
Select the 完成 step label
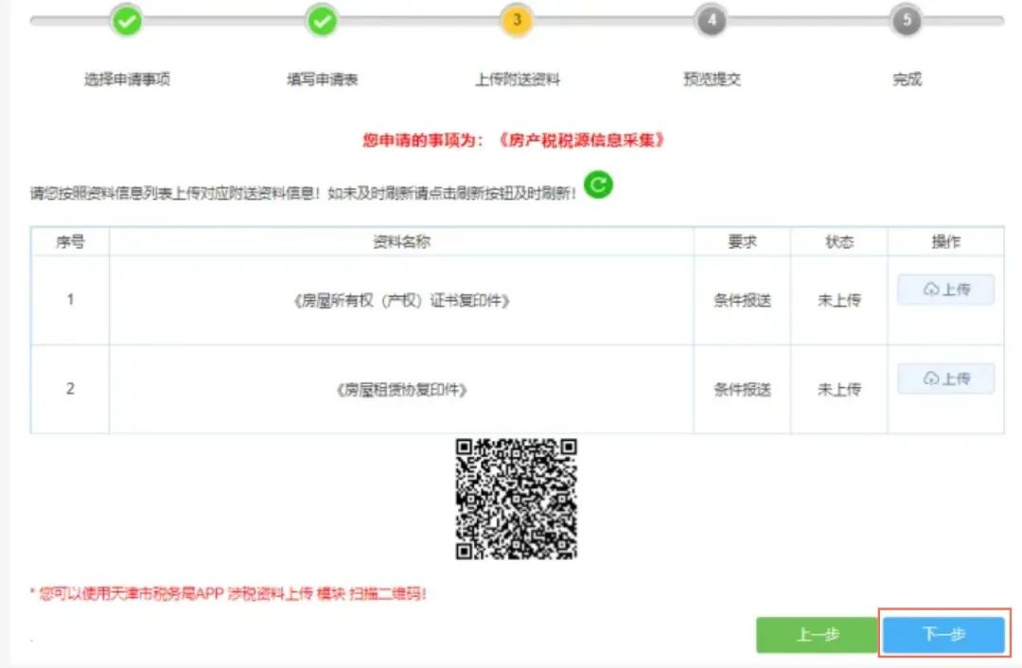click(x=907, y=79)
